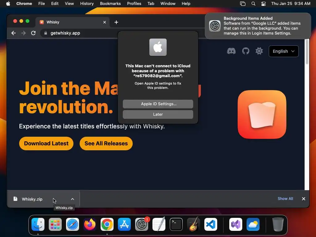
Task: Expand the English language dropdown
Action: [284, 51]
